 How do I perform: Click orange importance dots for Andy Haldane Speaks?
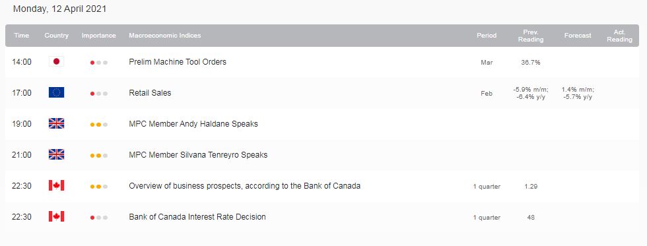(99, 125)
